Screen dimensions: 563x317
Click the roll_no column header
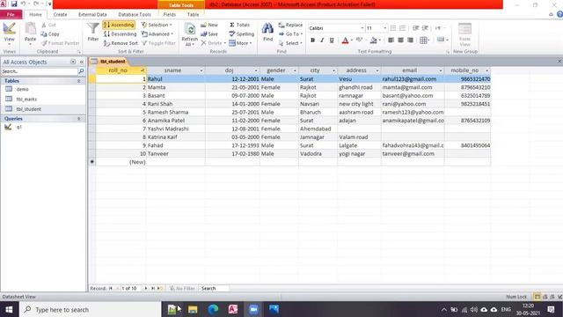tap(121, 70)
